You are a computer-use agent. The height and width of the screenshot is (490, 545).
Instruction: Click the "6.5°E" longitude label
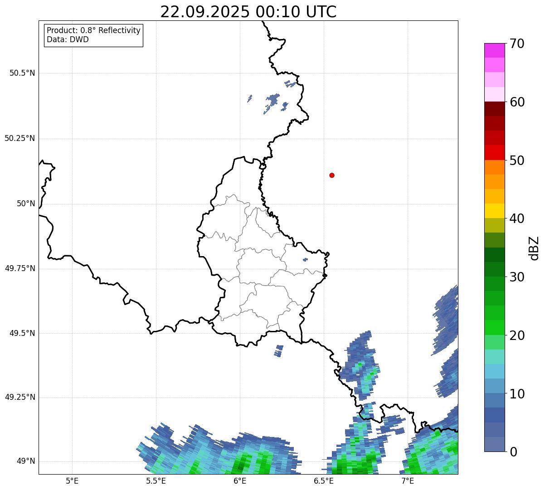(324, 480)
